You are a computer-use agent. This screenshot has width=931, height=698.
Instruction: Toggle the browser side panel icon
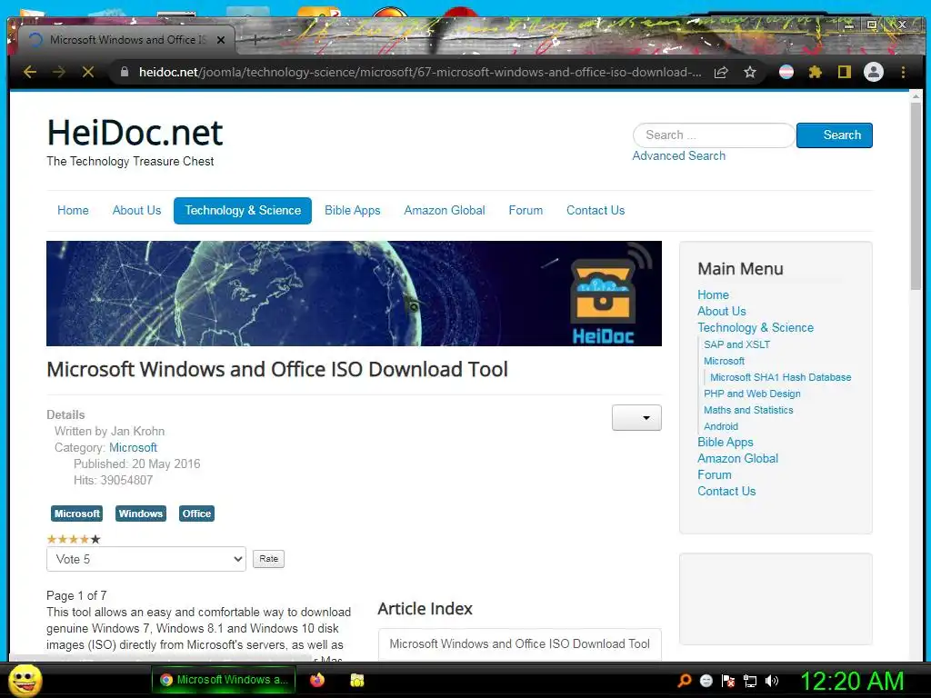[844, 73]
